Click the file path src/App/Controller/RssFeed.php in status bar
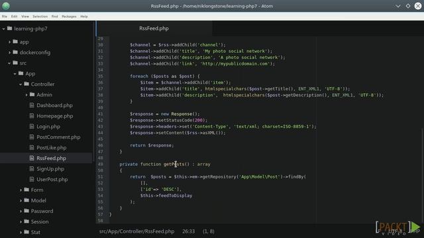Viewport: 424px width, 238px height. pyautogui.click(x=136, y=231)
